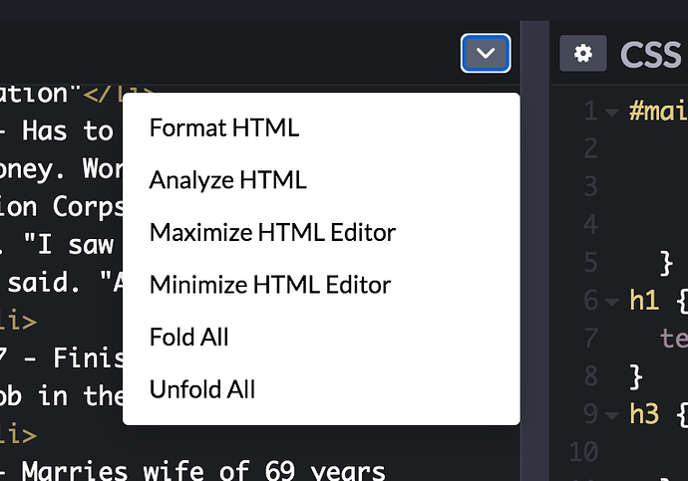Click the #mai selector on line 1
This screenshot has height=481, width=688.
click(x=658, y=111)
